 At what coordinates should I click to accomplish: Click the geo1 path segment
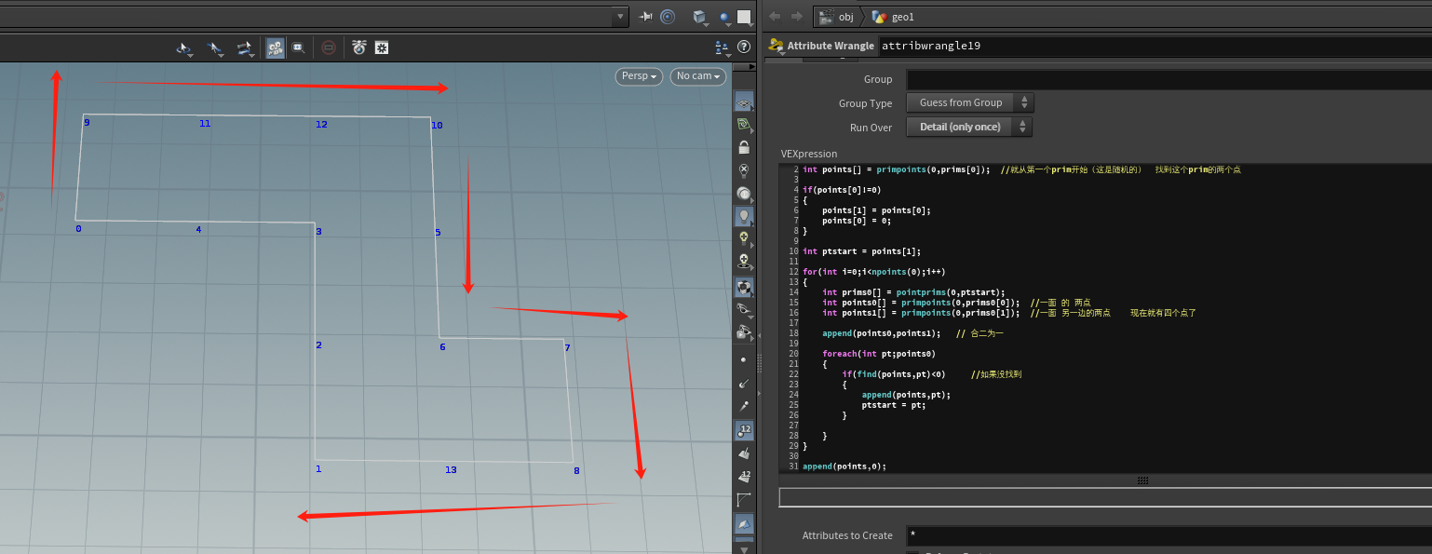click(903, 17)
